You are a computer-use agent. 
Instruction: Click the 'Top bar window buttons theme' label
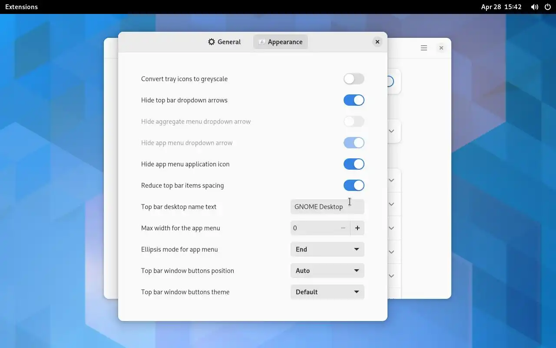[185, 292]
